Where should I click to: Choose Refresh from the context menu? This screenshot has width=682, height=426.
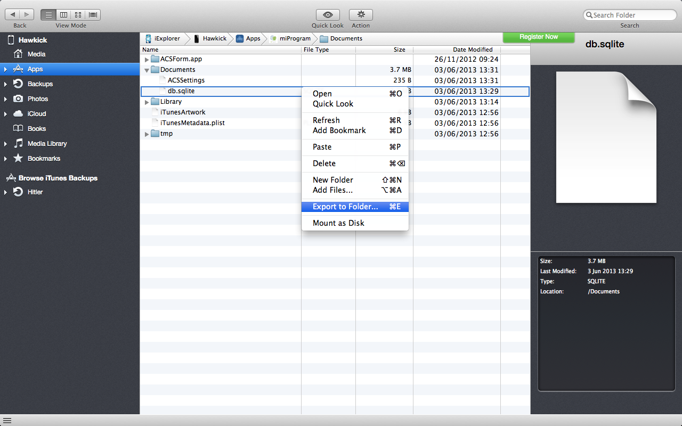(x=355, y=120)
